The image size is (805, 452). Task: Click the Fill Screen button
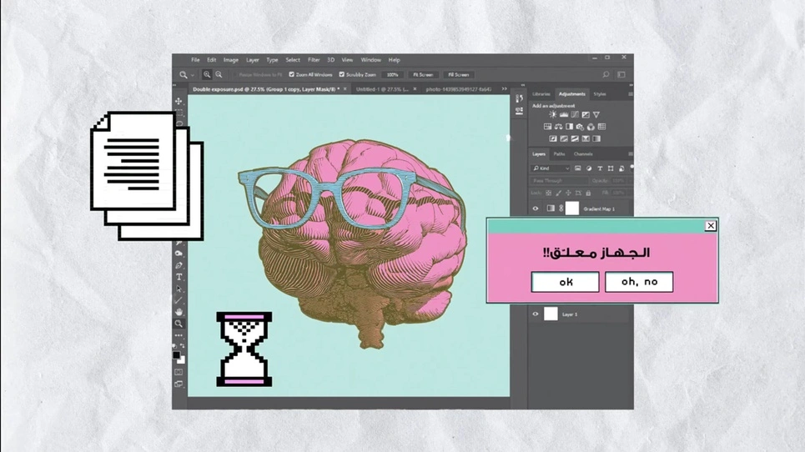point(459,74)
